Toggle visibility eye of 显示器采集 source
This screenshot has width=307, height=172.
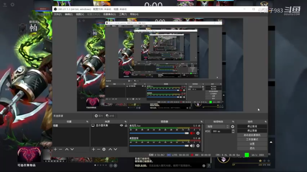coord(121,125)
